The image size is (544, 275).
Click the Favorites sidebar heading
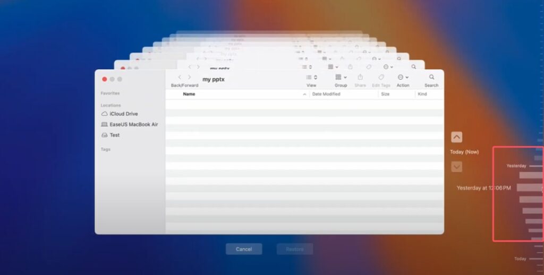click(110, 93)
